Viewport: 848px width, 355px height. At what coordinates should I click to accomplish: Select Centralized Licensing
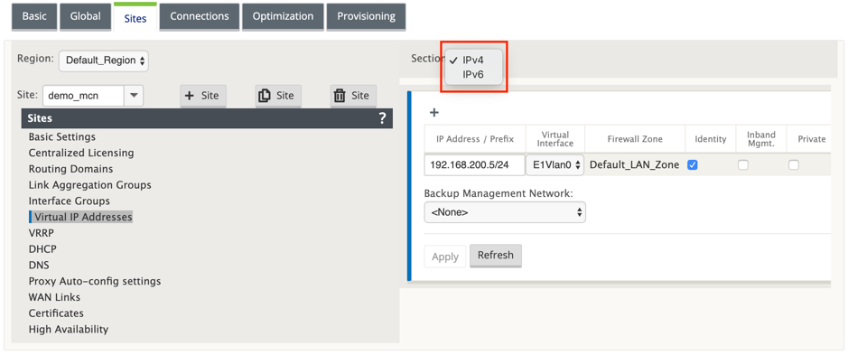(x=81, y=154)
